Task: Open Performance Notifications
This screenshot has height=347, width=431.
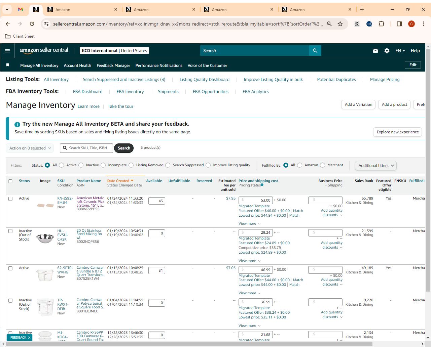Action: click(159, 66)
